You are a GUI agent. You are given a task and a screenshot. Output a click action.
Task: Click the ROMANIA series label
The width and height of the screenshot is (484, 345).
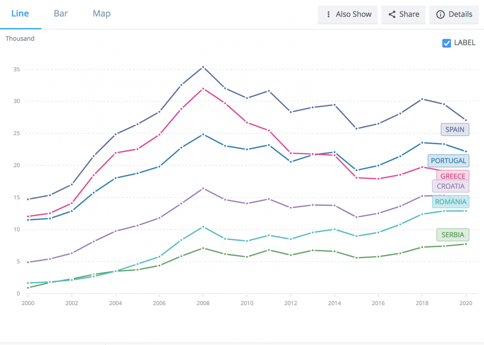(450, 202)
